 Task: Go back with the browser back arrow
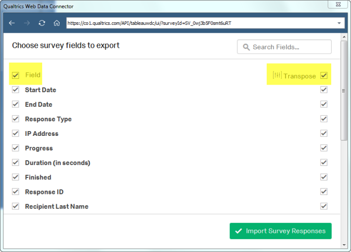click(x=12, y=23)
